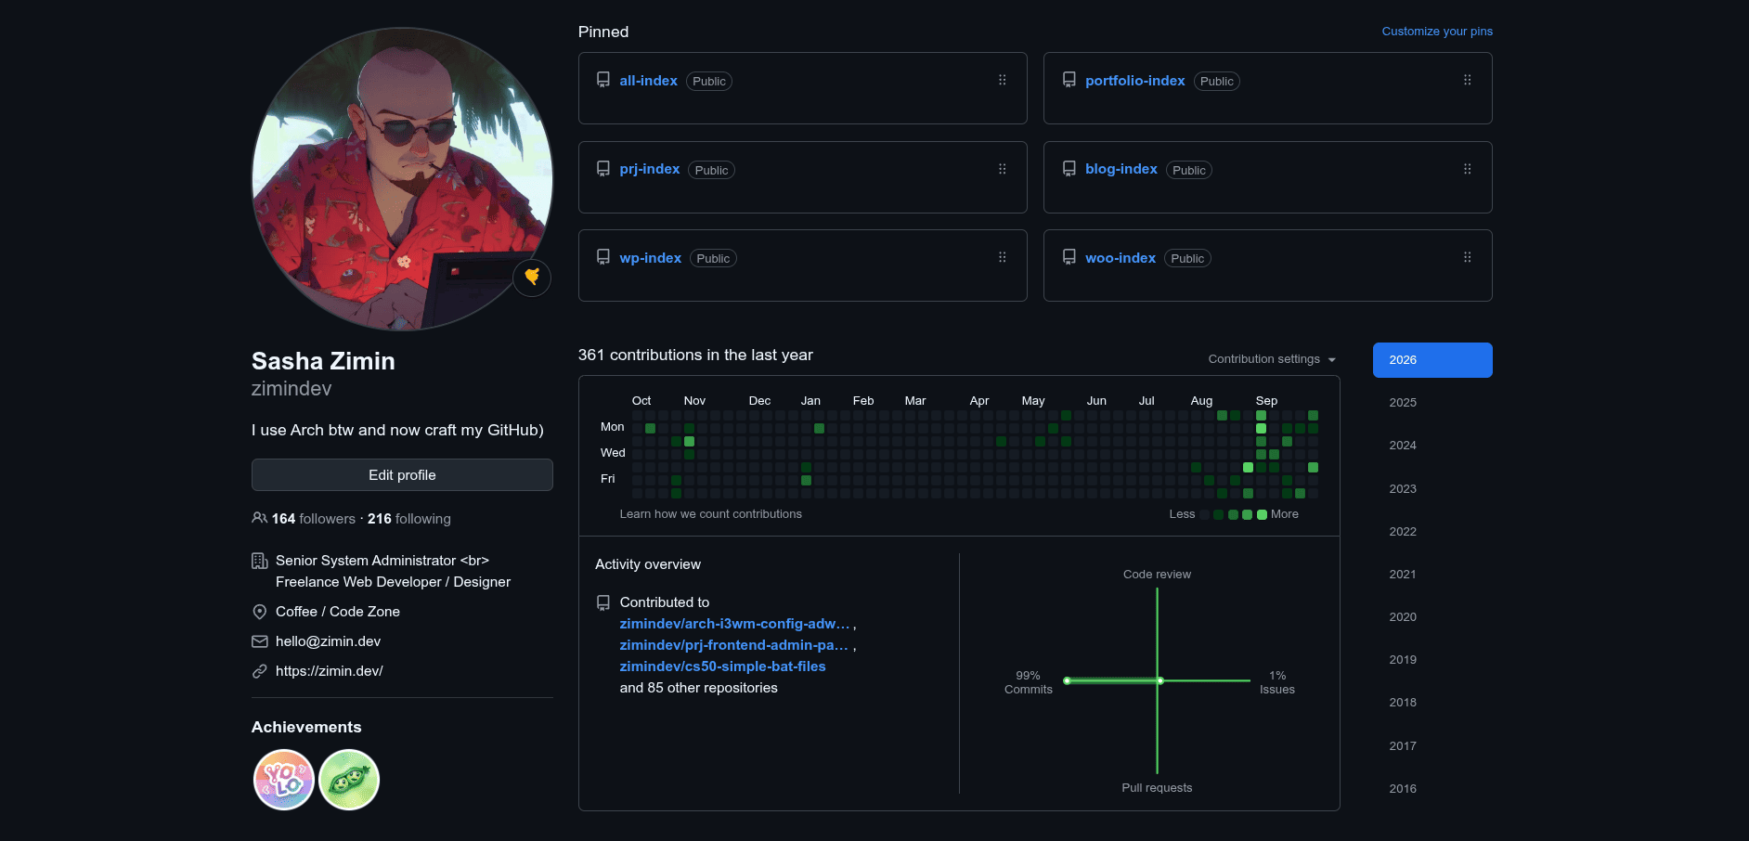This screenshot has height=841, width=1749.
Task: Open the 164 followers link
Action: pos(314,519)
